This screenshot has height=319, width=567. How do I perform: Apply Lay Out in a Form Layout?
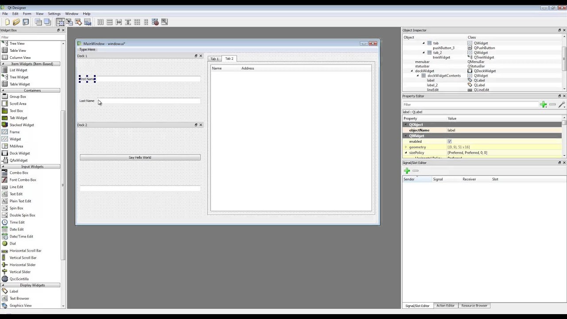[146, 22]
